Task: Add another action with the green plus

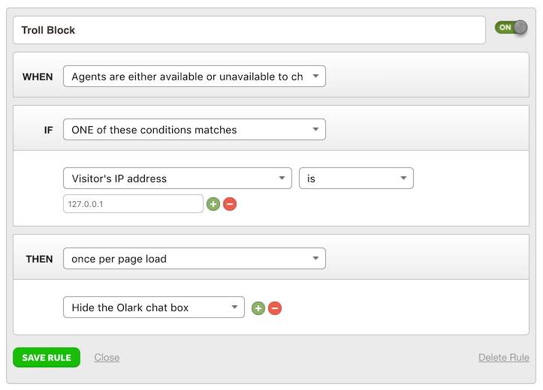Action: 258,308
